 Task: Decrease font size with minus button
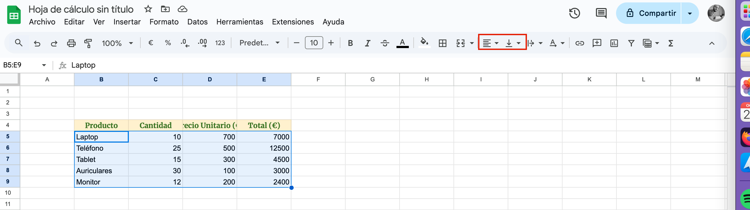click(x=296, y=43)
